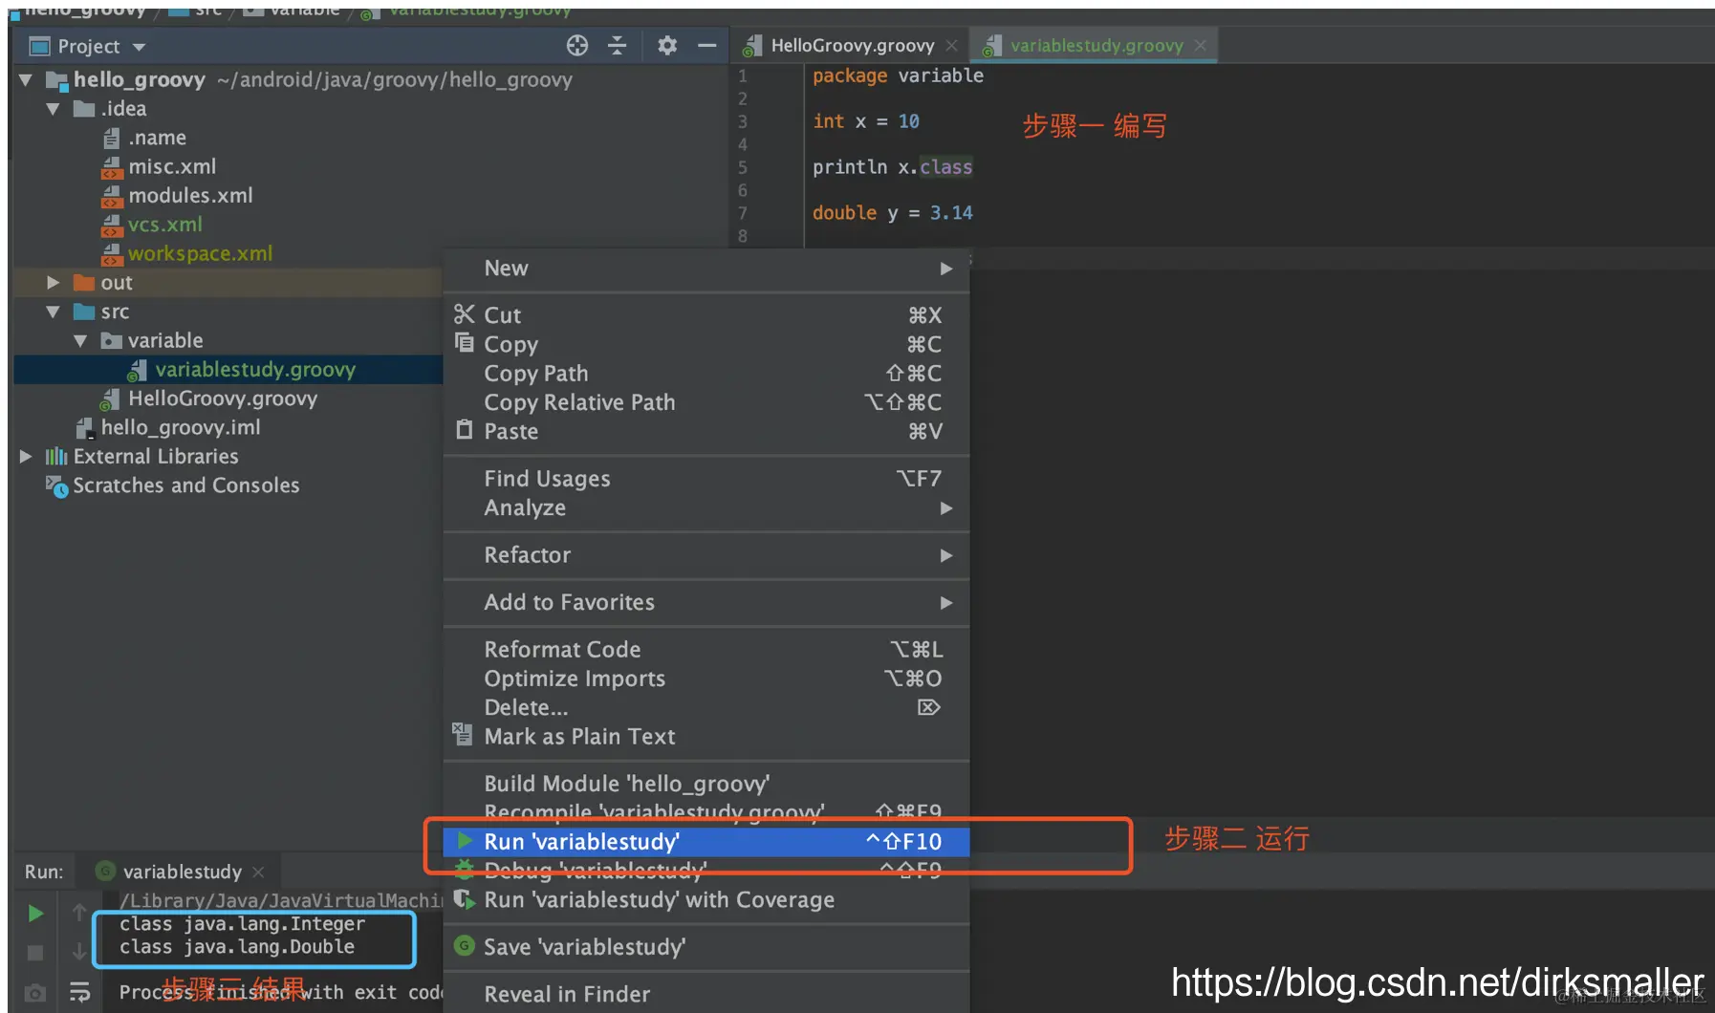Choose Copy Relative Path
This screenshot has width=1715, height=1013.
706,402
